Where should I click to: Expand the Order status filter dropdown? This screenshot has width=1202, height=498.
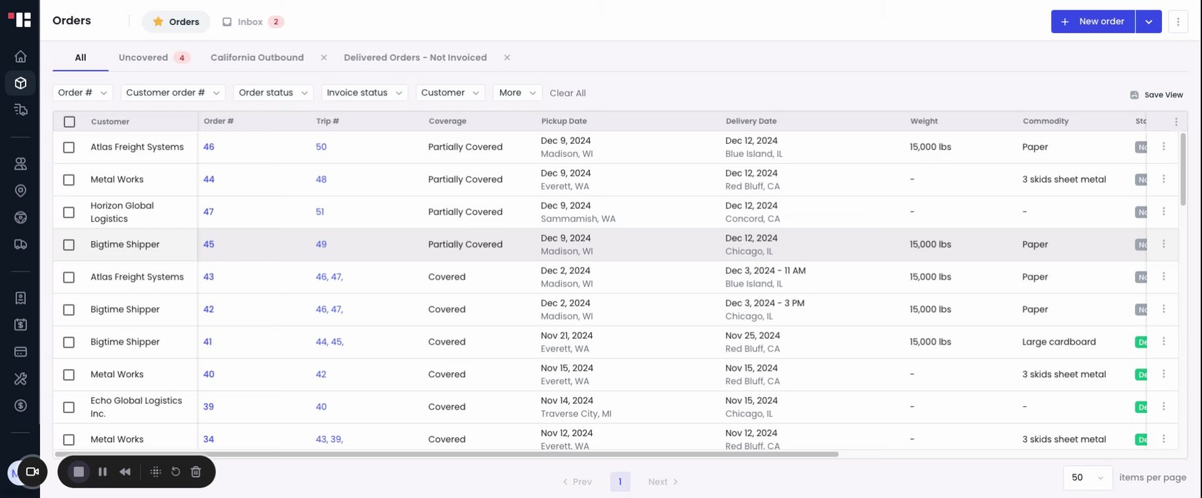point(273,93)
